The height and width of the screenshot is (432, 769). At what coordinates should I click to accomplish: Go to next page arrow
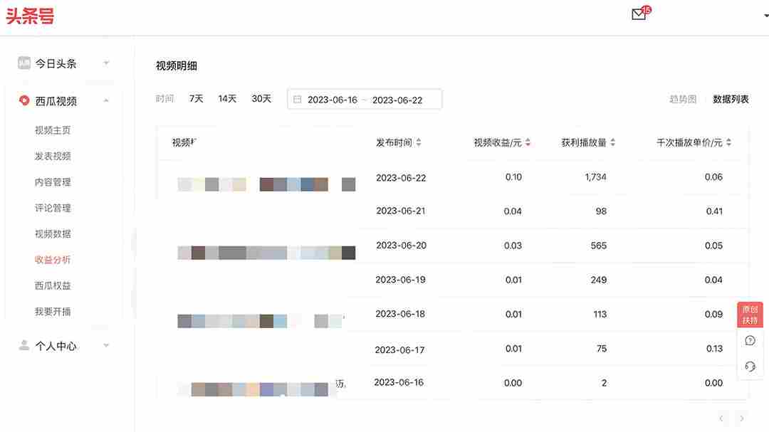pos(742,418)
